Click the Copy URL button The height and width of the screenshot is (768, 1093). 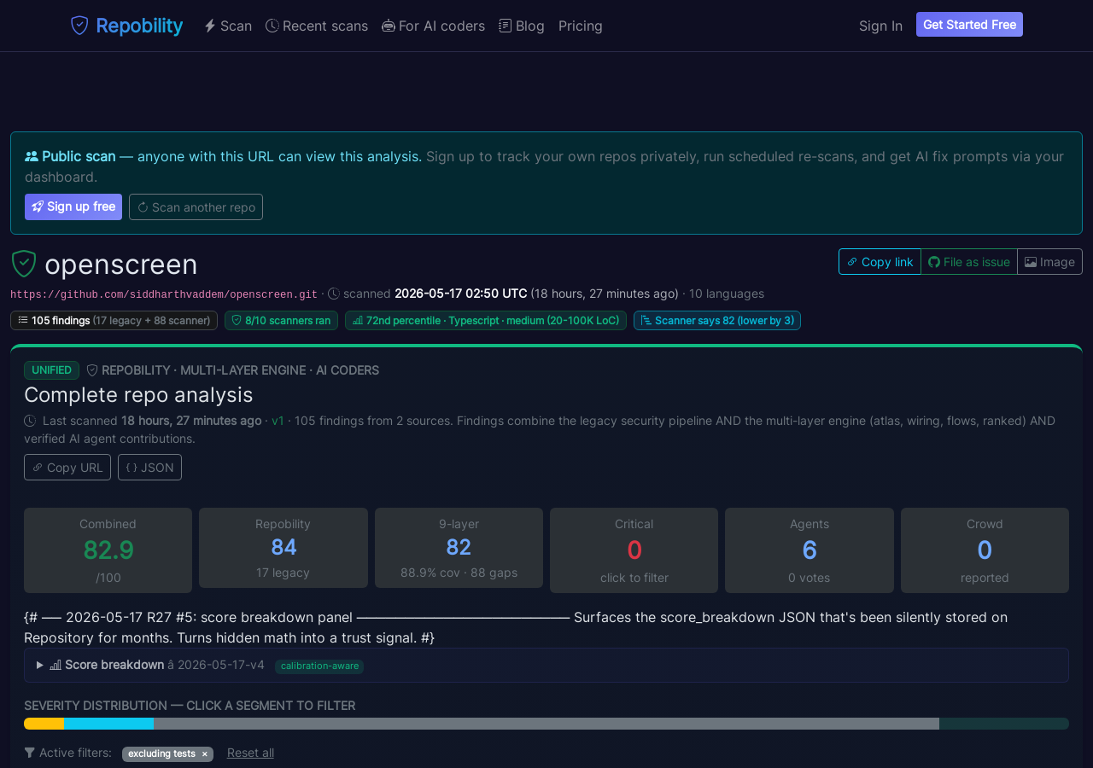tap(67, 468)
